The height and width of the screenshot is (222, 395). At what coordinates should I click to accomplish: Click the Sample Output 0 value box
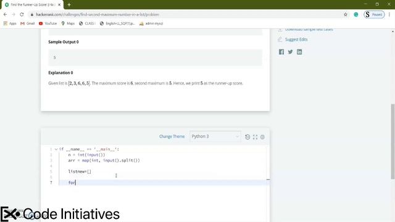155,57
